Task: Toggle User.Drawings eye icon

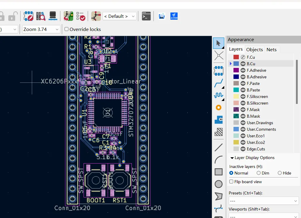Action: [x=243, y=123]
